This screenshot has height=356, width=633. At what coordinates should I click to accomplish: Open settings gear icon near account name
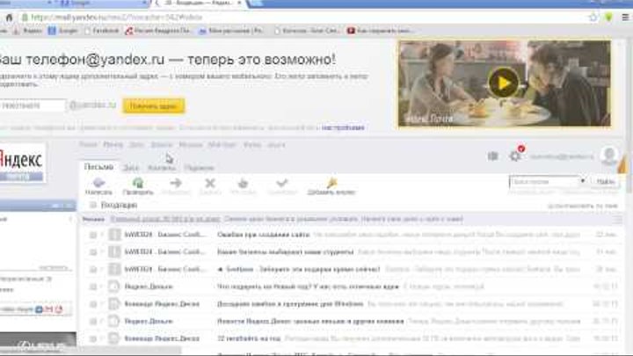[516, 156]
